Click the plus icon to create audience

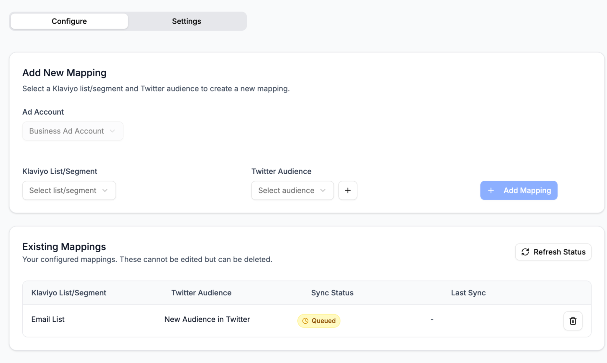pyautogui.click(x=348, y=190)
